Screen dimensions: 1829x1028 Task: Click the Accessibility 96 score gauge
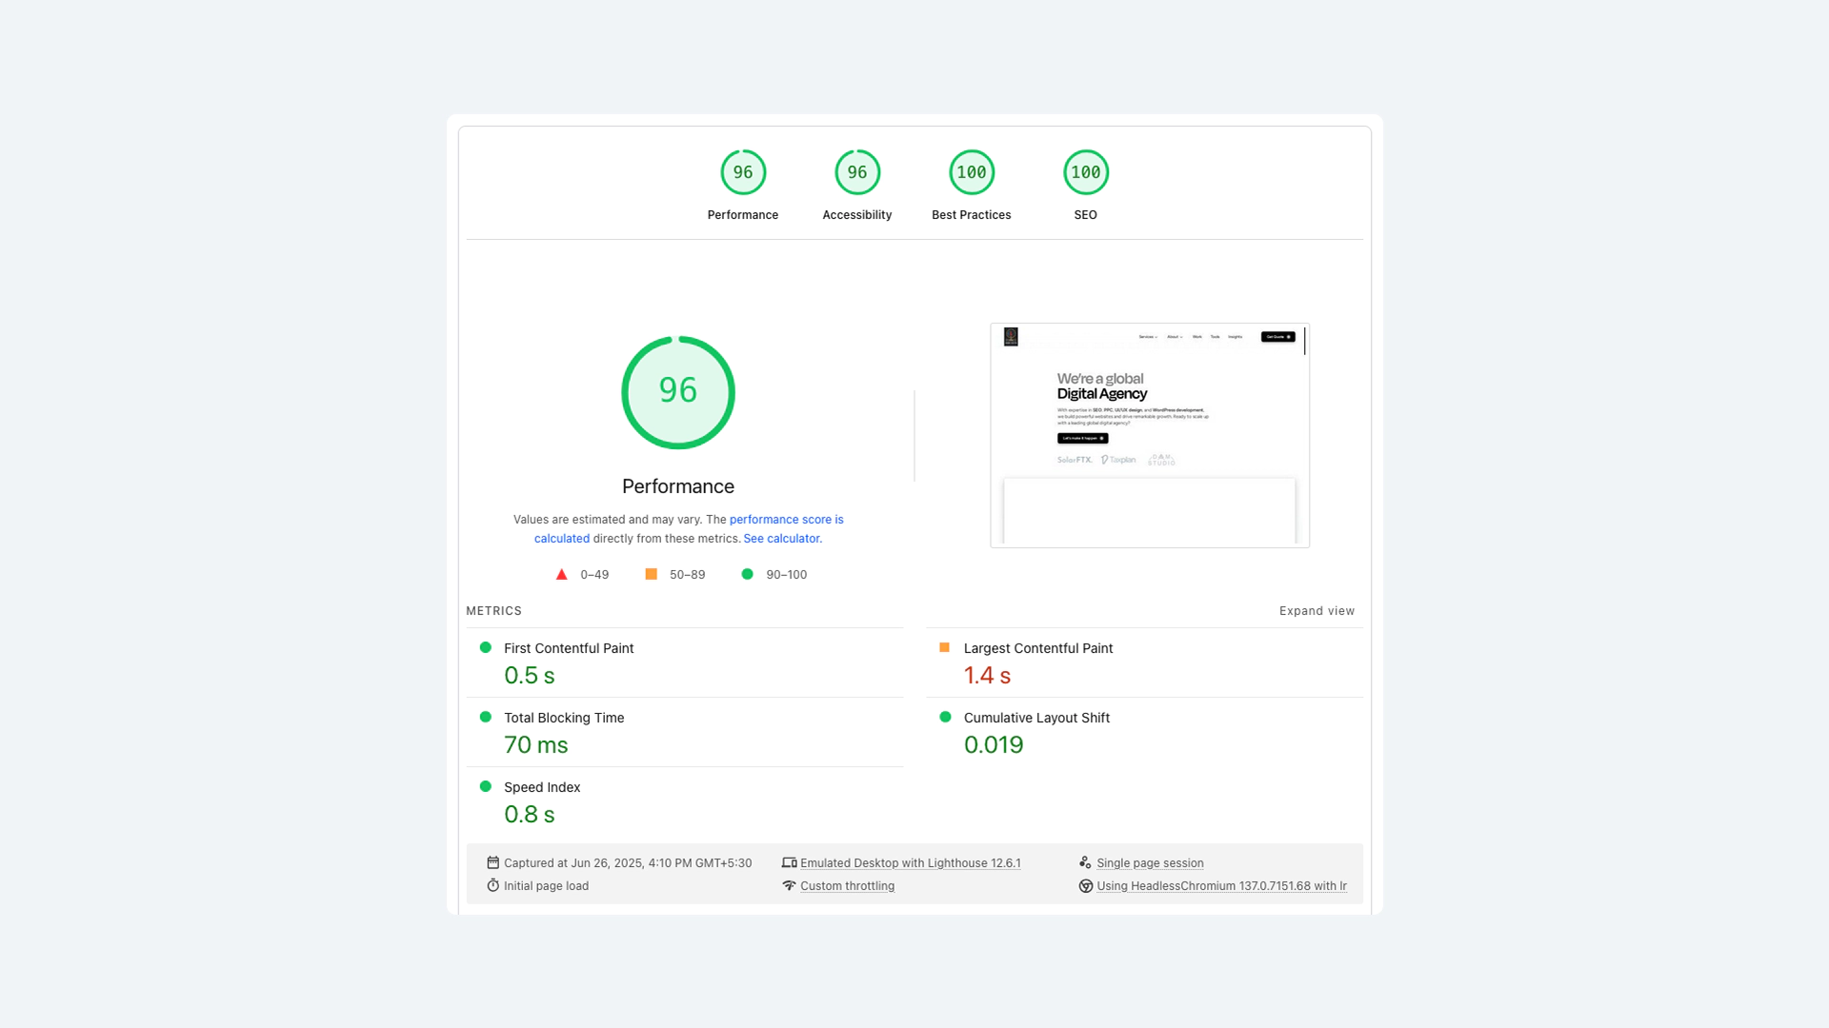click(857, 172)
